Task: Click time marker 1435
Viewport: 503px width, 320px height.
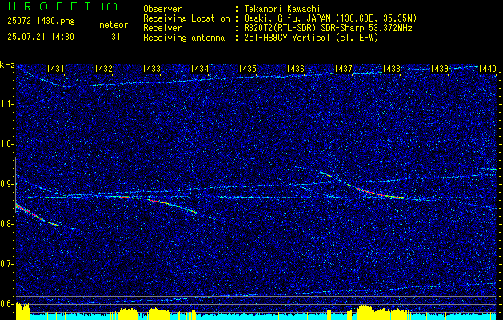Action: pyautogui.click(x=247, y=68)
